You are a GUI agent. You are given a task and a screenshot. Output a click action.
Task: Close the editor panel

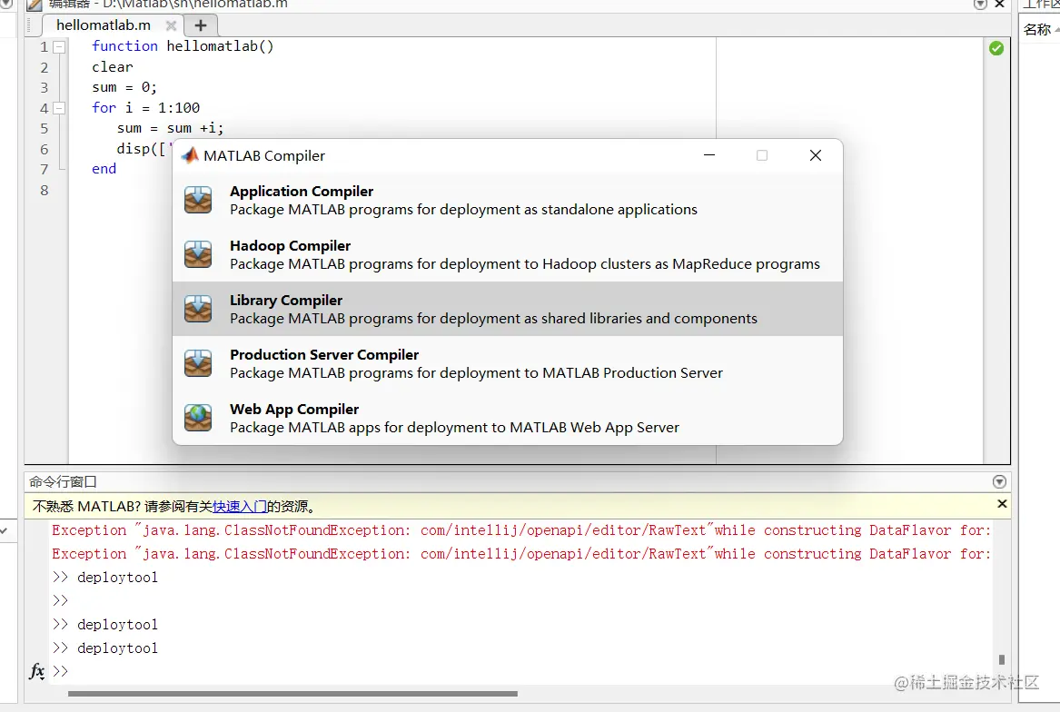point(999,4)
